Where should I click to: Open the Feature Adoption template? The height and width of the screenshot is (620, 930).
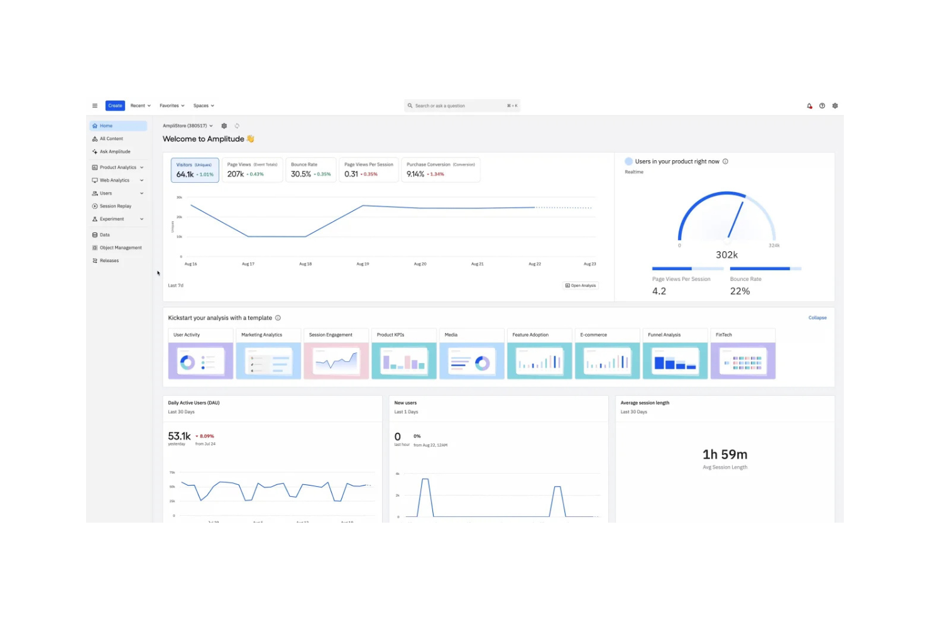pos(540,354)
